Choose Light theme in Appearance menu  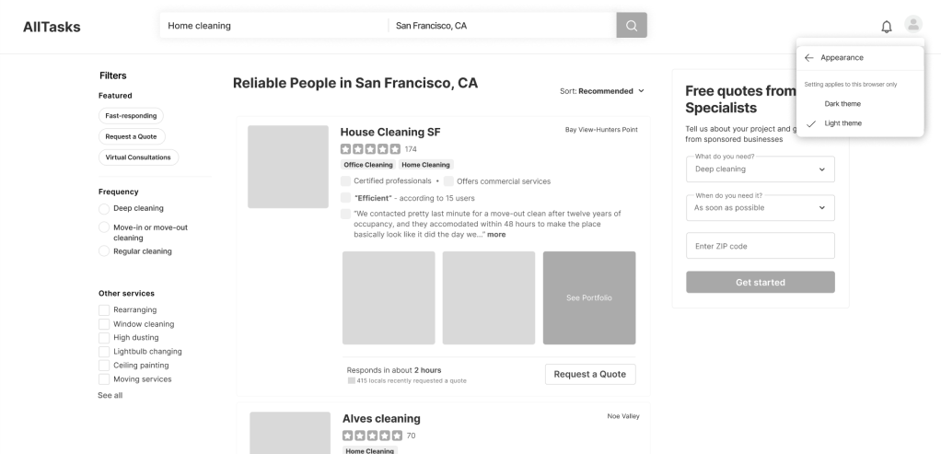842,123
